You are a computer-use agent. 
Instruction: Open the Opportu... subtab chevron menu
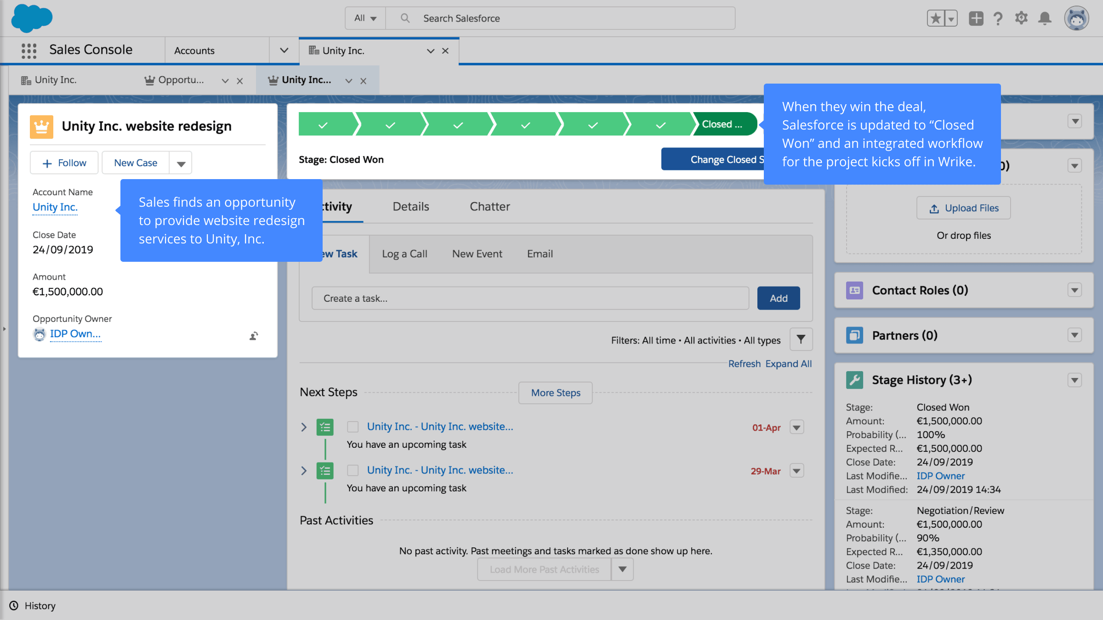(225, 81)
